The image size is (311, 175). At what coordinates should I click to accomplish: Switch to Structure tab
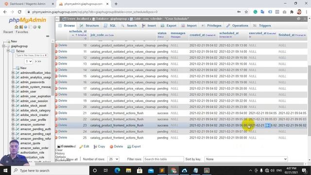click(x=89, y=26)
